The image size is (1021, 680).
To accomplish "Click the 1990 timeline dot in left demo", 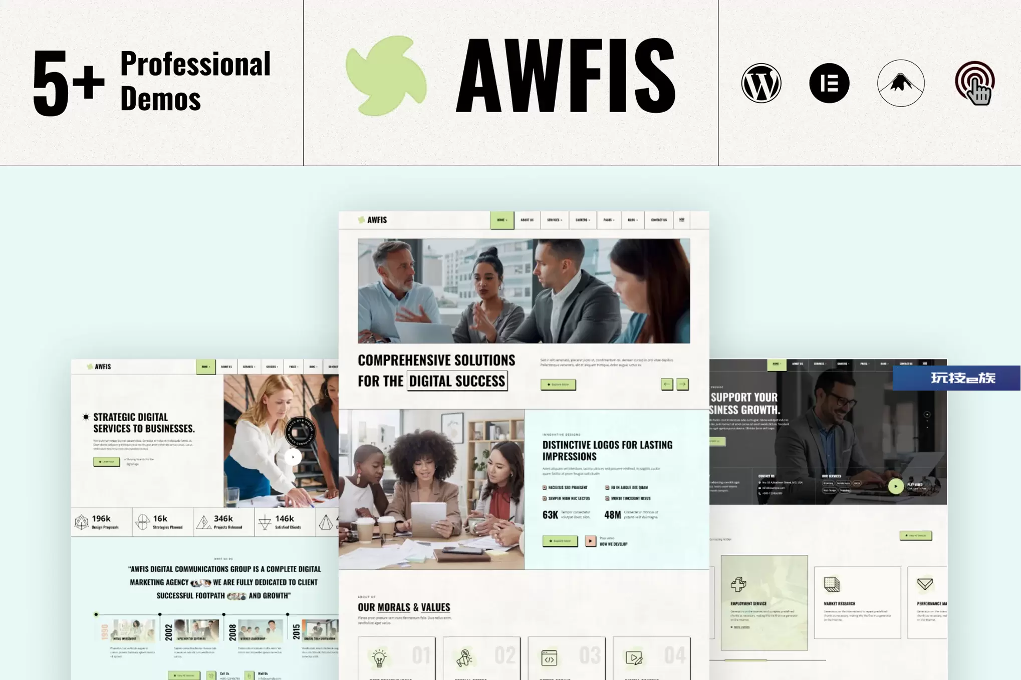I will tap(96, 614).
